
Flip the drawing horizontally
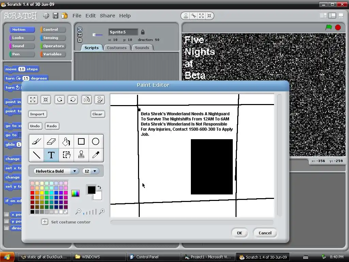87,100
